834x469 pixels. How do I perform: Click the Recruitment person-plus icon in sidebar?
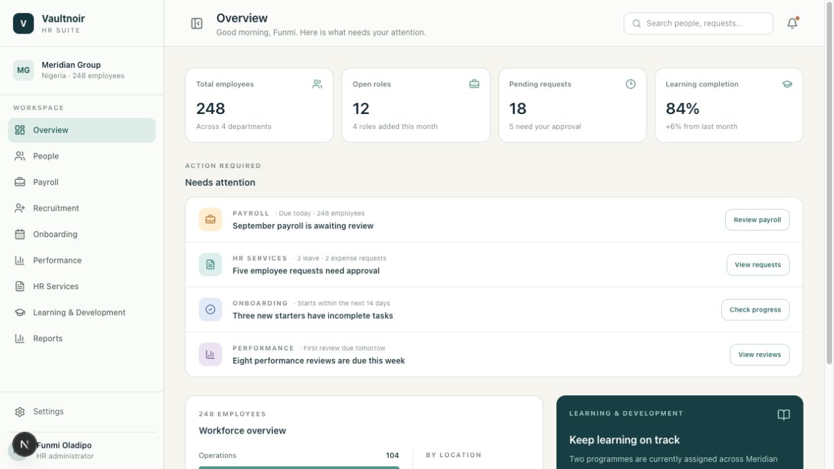20,208
